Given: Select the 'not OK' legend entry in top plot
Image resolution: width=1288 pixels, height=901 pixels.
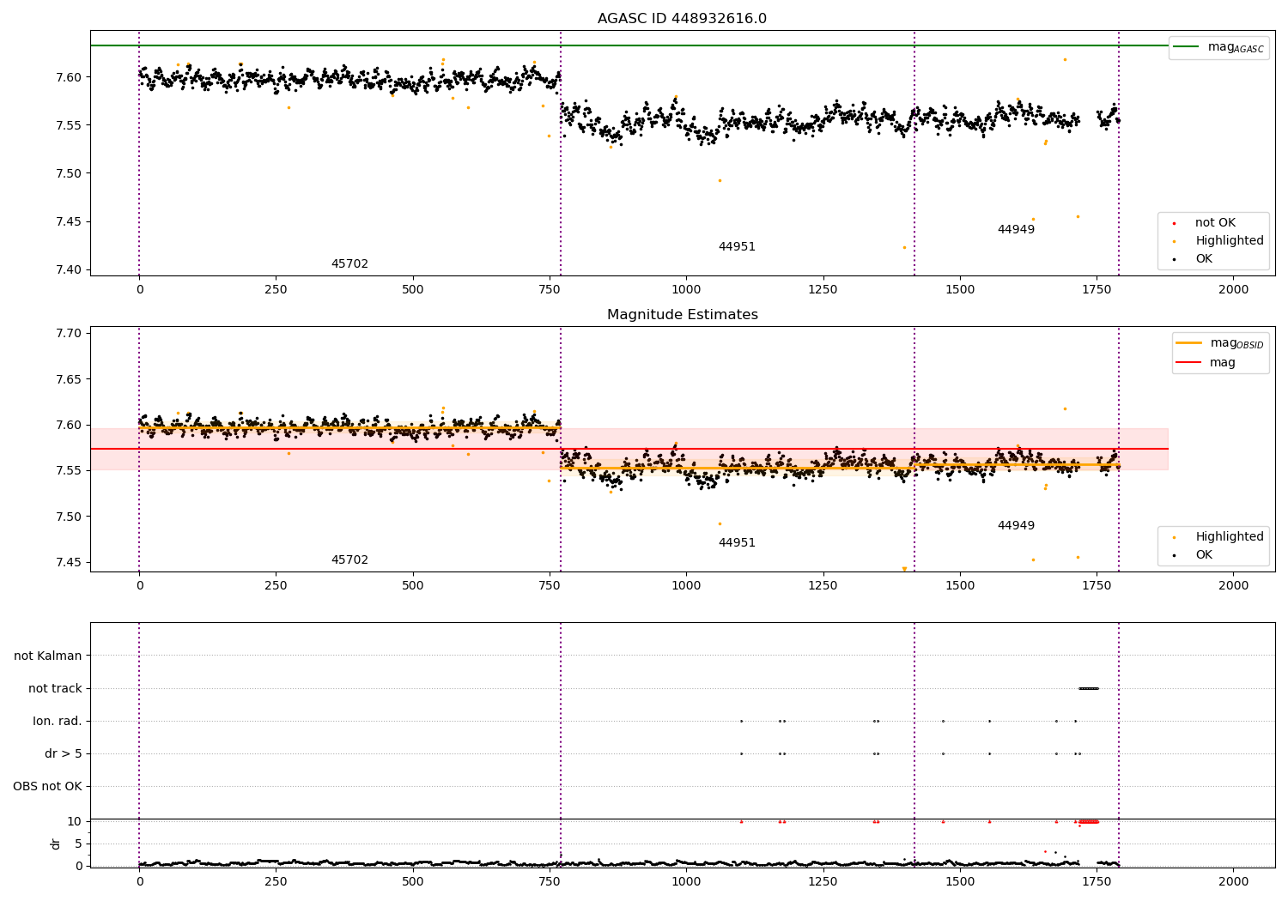Looking at the screenshot, I should pos(1215,223).
